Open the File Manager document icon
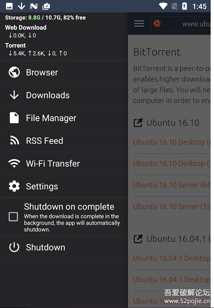The image size is (214, 308). [x=14, y=118]
